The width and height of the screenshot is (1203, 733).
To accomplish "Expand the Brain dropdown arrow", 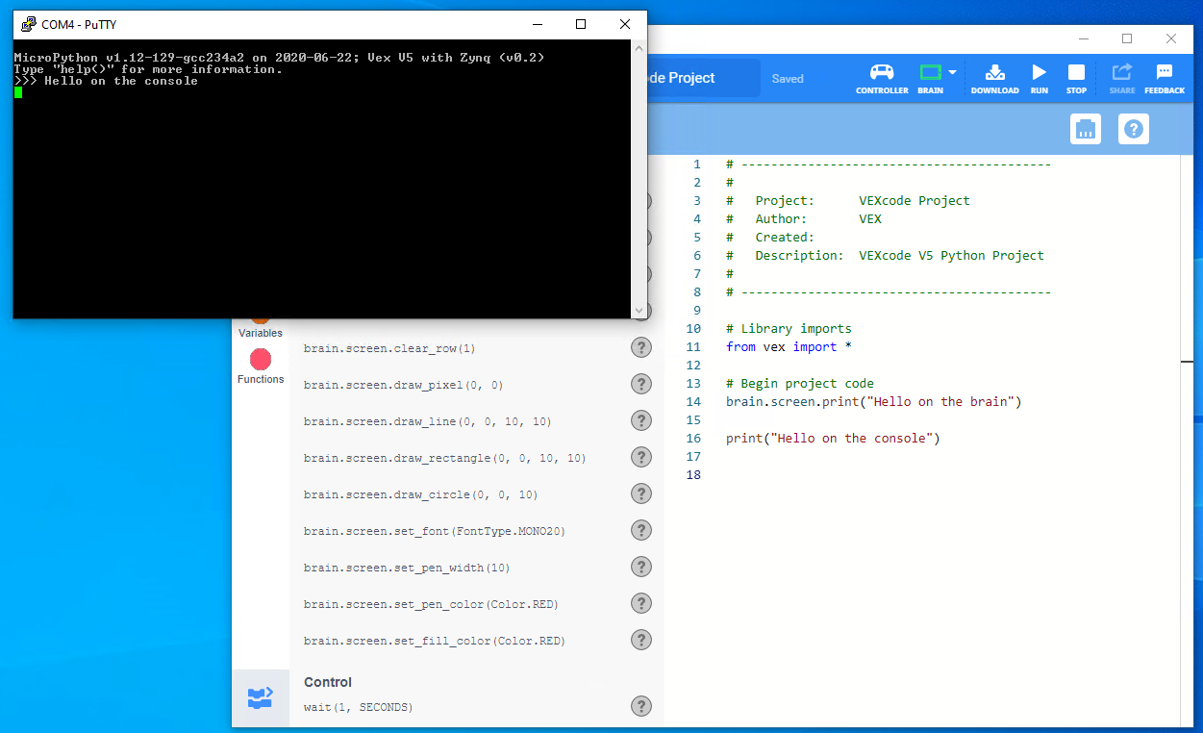I will [952, 72].
